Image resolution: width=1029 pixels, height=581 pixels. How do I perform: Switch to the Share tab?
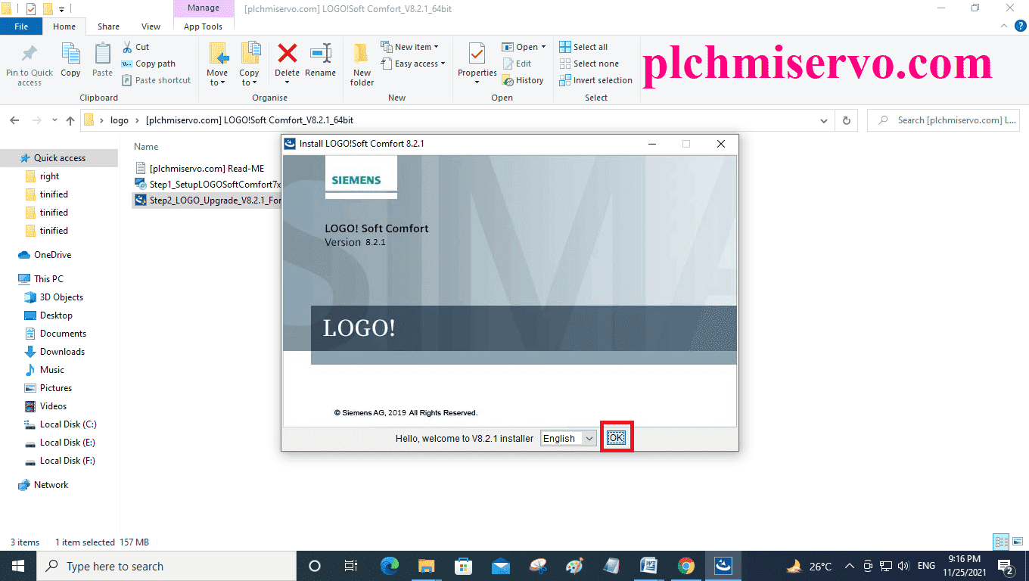[x=108, y=26]
